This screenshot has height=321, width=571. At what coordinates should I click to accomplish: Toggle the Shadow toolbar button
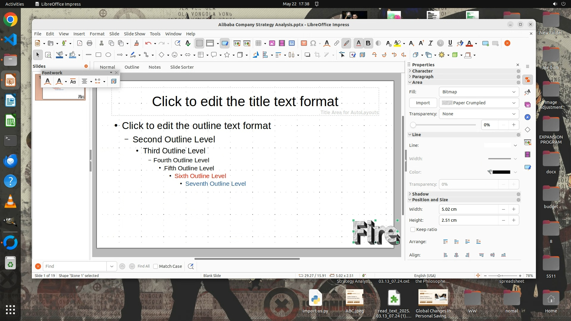pos(307,55)
